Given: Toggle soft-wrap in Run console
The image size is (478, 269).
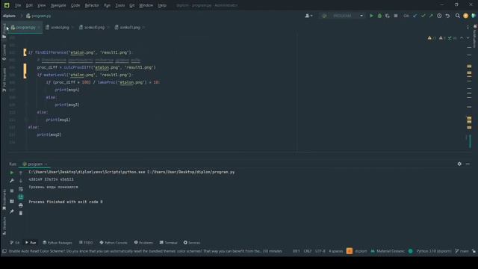Looking at the screenshot, I should click(21, 189).
